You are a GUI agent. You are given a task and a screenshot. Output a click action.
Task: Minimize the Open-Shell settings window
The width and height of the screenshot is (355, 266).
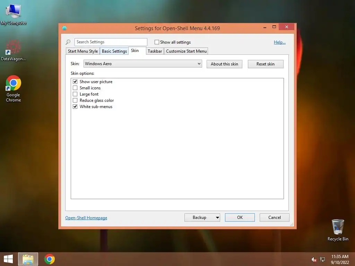265,27
